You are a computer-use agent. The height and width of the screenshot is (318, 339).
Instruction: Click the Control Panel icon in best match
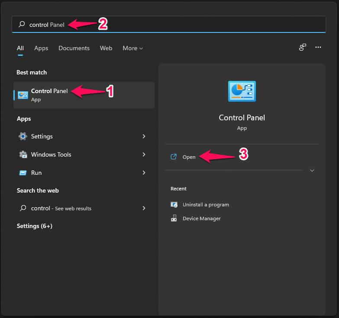(x=23, y=95)
